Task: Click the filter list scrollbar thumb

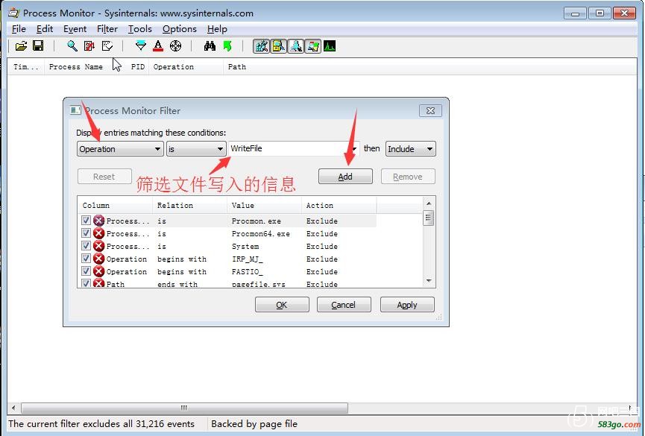Action: 428,218
